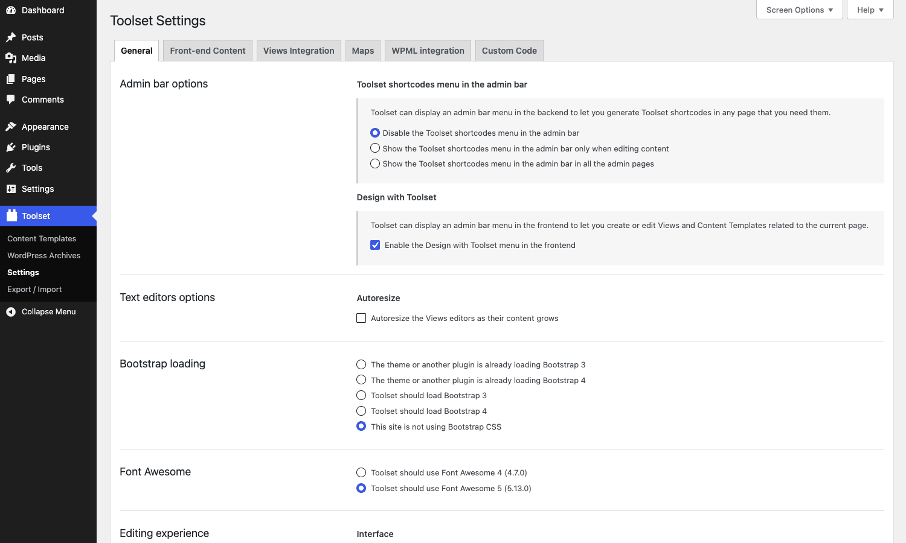Click the Plugins plug icon
Viewport: 906px width, 543px height.
pos(11,147)
